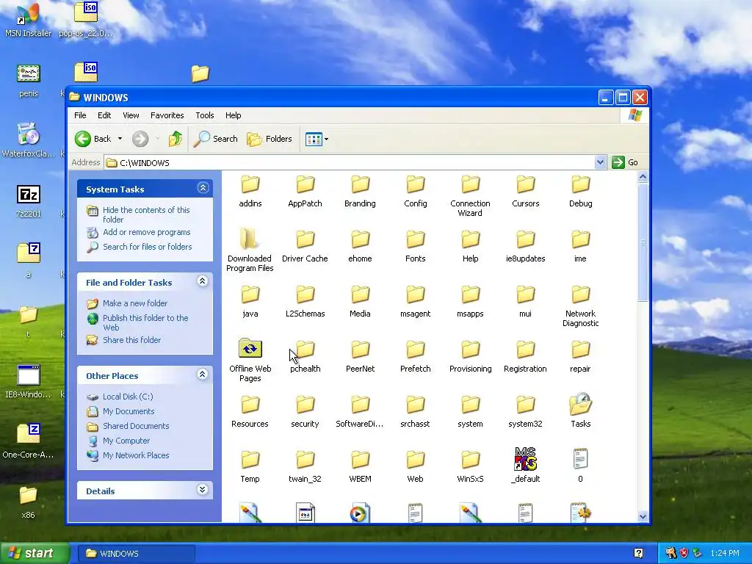Select the 7z2201 desktop icon
This screenshot has width=752, height=564.
(29, 201)
